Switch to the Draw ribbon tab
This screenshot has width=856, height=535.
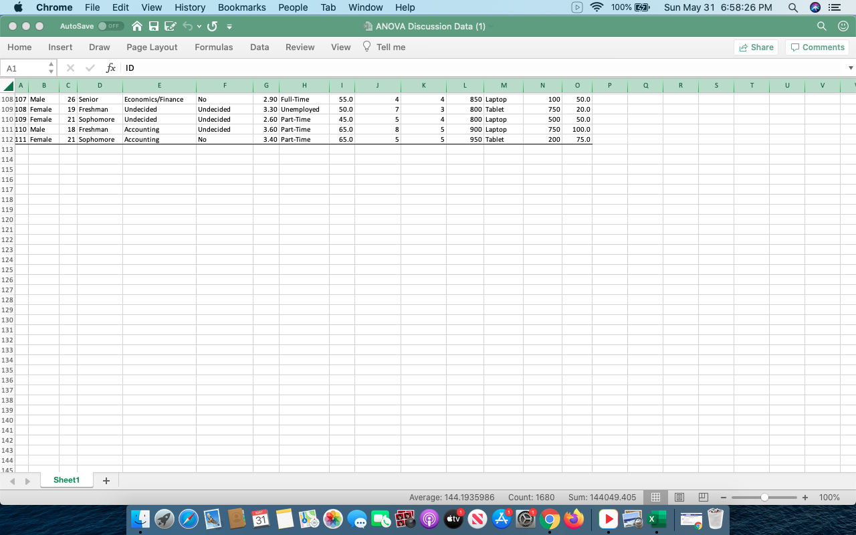[x=100, y=47]
